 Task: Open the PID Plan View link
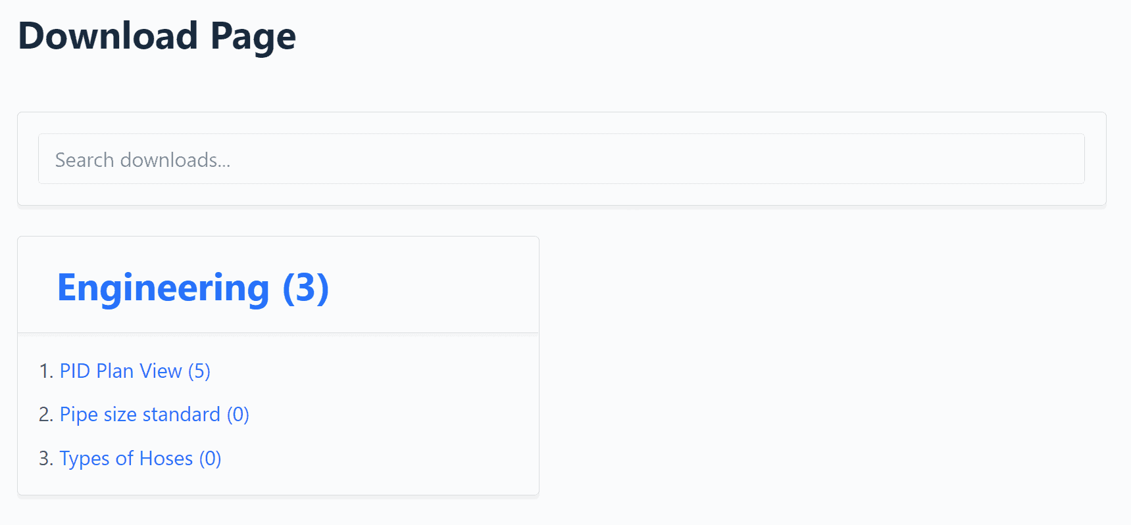pos(134,371)
